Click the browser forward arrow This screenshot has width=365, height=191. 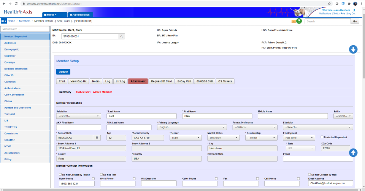tap(10, 3)
